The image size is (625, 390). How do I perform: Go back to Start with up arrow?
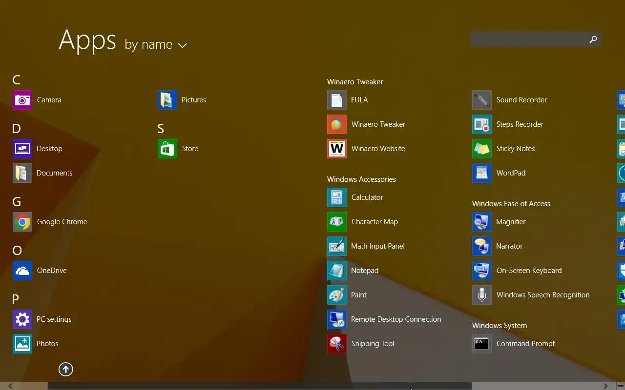(66, 370)
